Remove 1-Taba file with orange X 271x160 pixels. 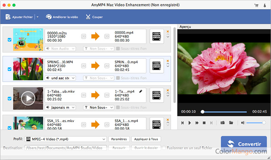(168, 90)
